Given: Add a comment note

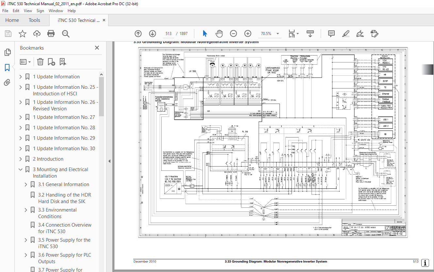Looking at the screenshot, I should [x=331, y=34].
